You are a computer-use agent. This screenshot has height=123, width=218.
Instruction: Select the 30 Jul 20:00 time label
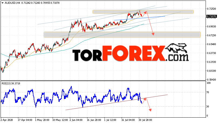(145, 120)
